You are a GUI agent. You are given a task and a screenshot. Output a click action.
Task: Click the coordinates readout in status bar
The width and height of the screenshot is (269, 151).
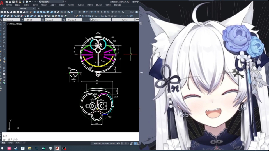(x=104, y=143)
